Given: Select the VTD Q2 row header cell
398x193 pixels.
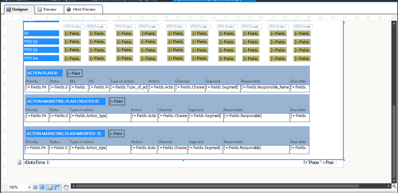Looking at the screenshot, I should coord(41,41).
